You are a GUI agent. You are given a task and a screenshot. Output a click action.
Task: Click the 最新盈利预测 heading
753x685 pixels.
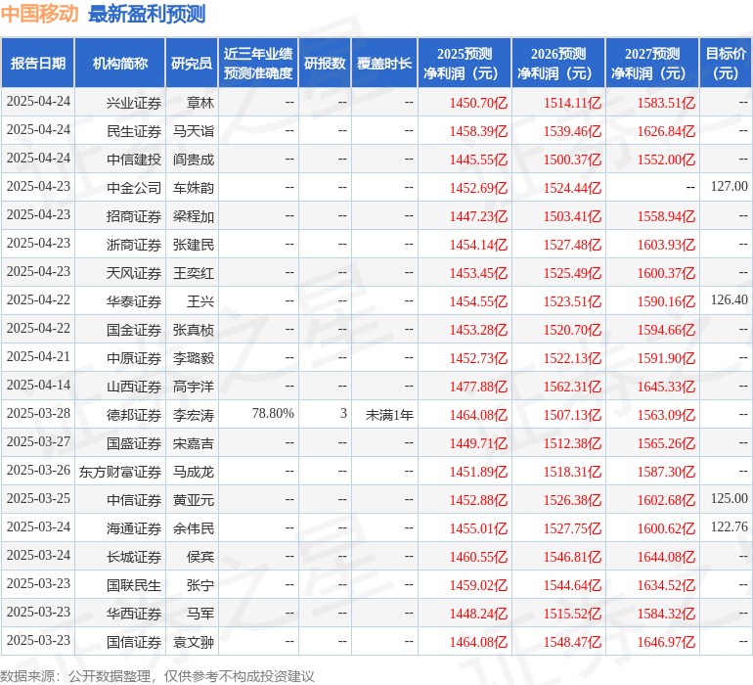[147, 14]
